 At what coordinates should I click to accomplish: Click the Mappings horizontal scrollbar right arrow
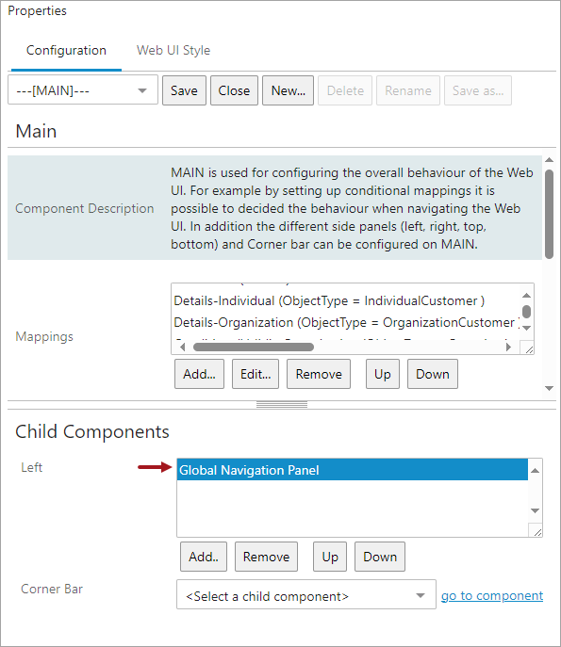(508, 347)
